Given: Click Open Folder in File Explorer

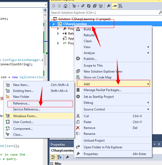Looking at the screenshot, I should pyautogui.click(x=103, y=147).
